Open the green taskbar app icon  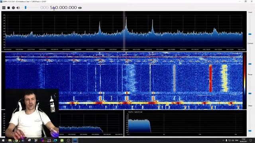[x=62, y=140]
